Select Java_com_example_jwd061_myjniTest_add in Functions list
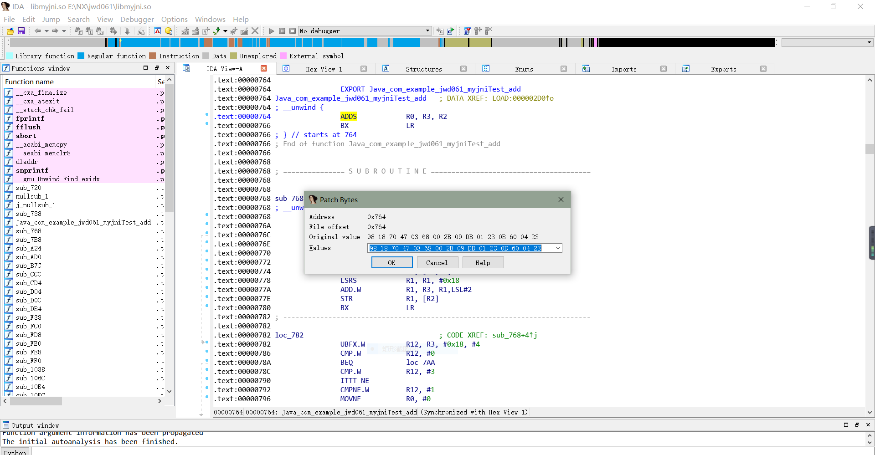This screenshot has height=455, width=875. [x=83, y=222]
